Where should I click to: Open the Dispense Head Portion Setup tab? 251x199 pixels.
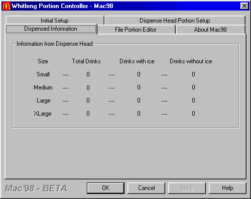(x=175, y=21)
